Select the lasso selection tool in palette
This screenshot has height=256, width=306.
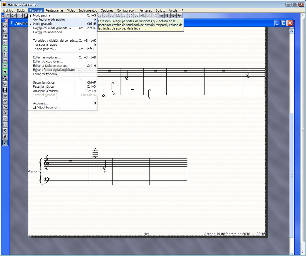(x=5, y=25)
